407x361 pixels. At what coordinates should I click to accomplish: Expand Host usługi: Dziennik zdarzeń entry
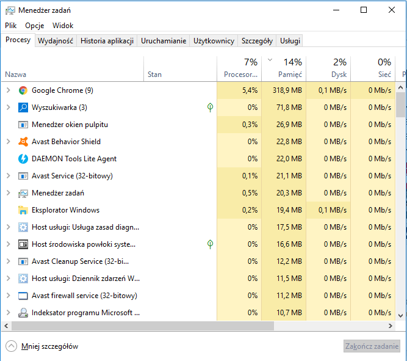coord(9,279)
